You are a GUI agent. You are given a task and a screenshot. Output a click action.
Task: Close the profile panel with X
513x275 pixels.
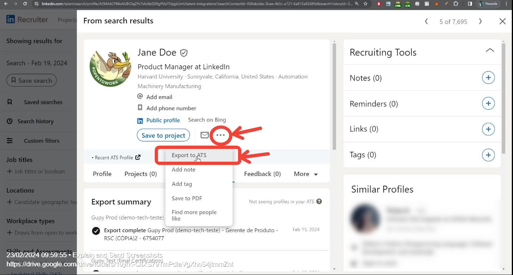coord(502,21)
